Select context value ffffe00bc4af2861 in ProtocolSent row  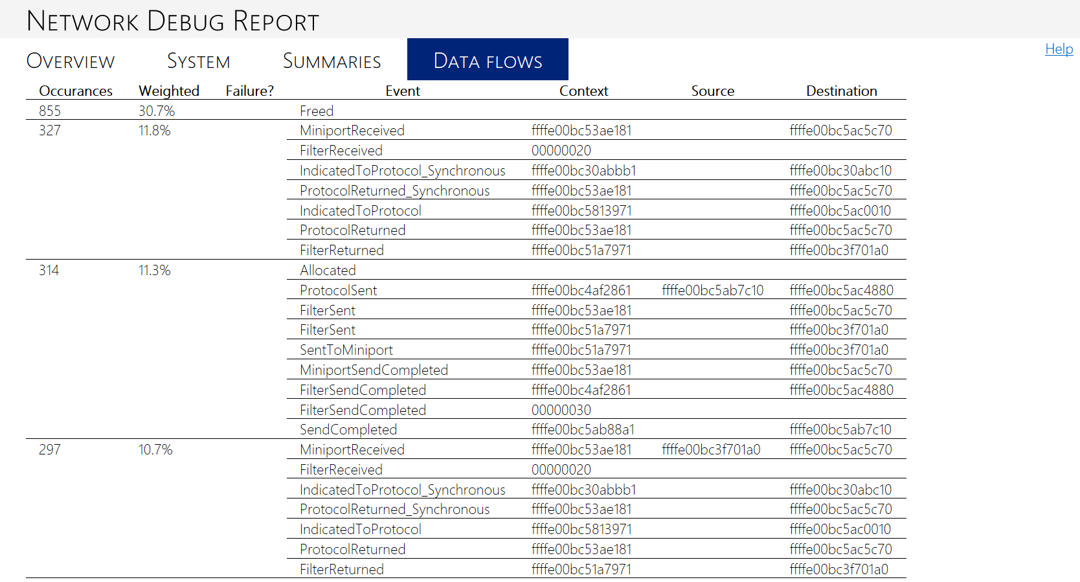pos(581,290)
